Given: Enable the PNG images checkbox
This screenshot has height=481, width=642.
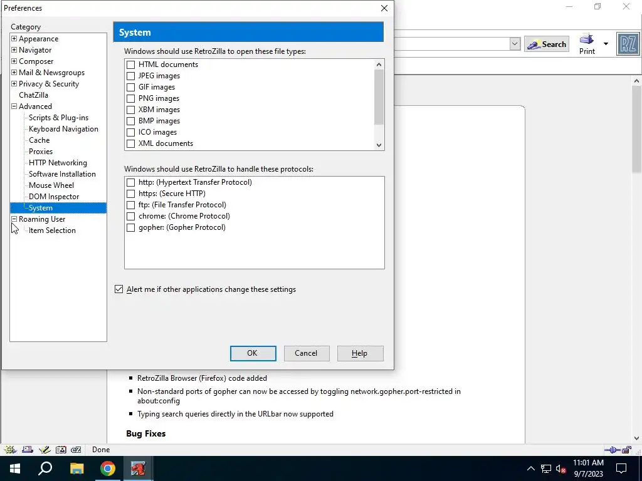Looking at the screenshot, I should point(130,98).
